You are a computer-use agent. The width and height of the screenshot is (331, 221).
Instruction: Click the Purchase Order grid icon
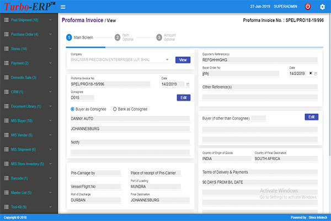click(7, 34)
